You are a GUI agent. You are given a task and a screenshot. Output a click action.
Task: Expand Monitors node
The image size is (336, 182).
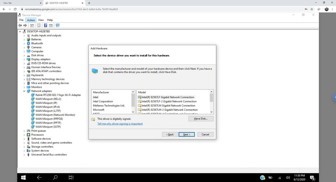(x=24, y=87)
